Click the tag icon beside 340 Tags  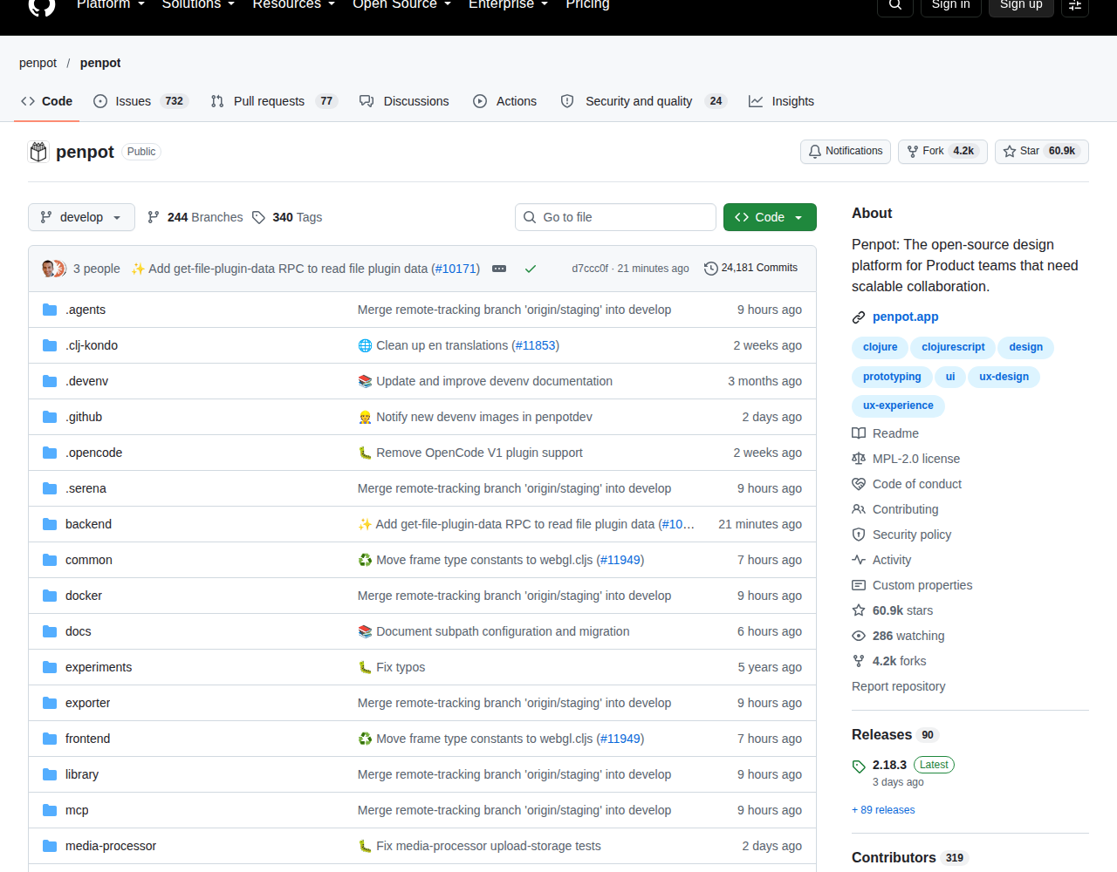point(258,217)
